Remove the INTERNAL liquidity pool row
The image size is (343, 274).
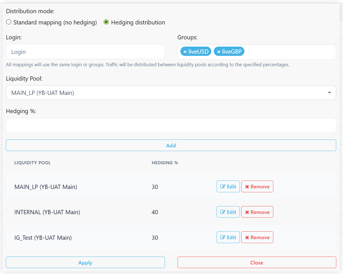[257, 212]
